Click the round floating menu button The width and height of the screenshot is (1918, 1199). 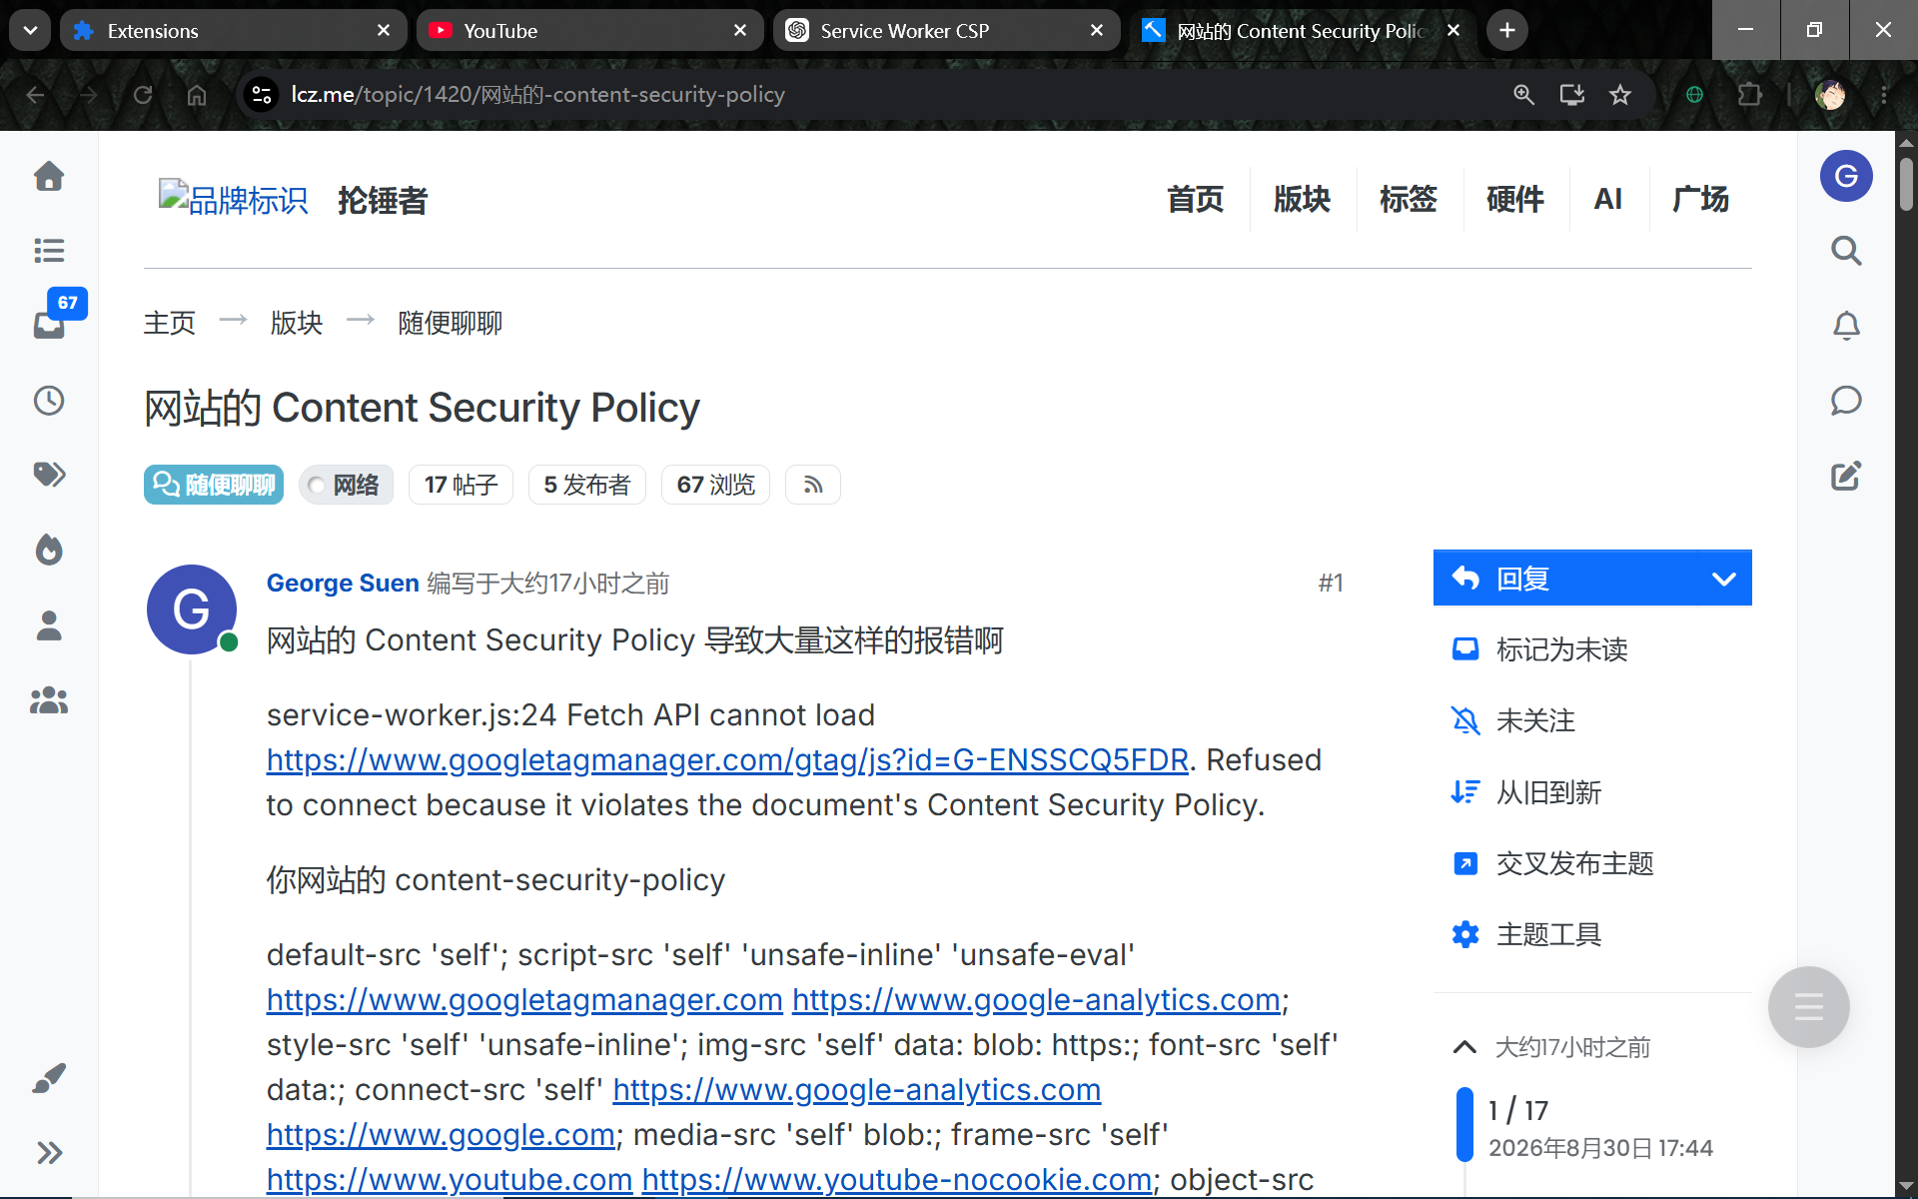point(1808,1006)
